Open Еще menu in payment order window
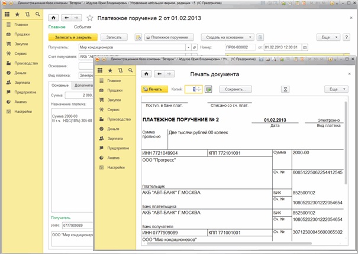The image size is (358, 254). pyautogui.click(x=328, y=37)
